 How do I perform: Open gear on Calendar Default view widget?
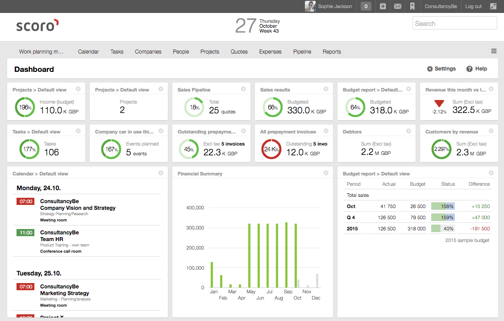tap(161, 173)
